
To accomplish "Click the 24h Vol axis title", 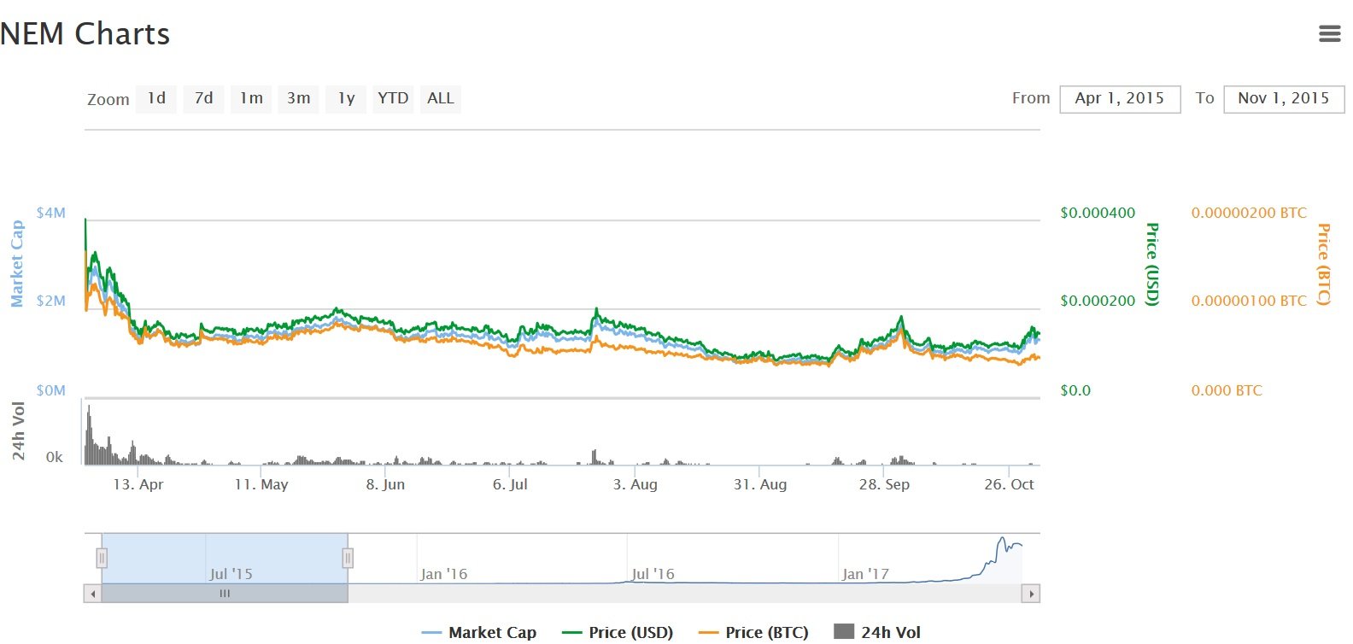I will [x=18, y=430].
